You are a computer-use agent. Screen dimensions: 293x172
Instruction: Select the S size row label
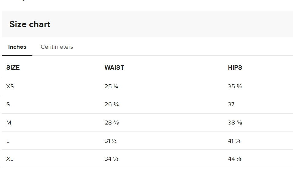(8, 104)
